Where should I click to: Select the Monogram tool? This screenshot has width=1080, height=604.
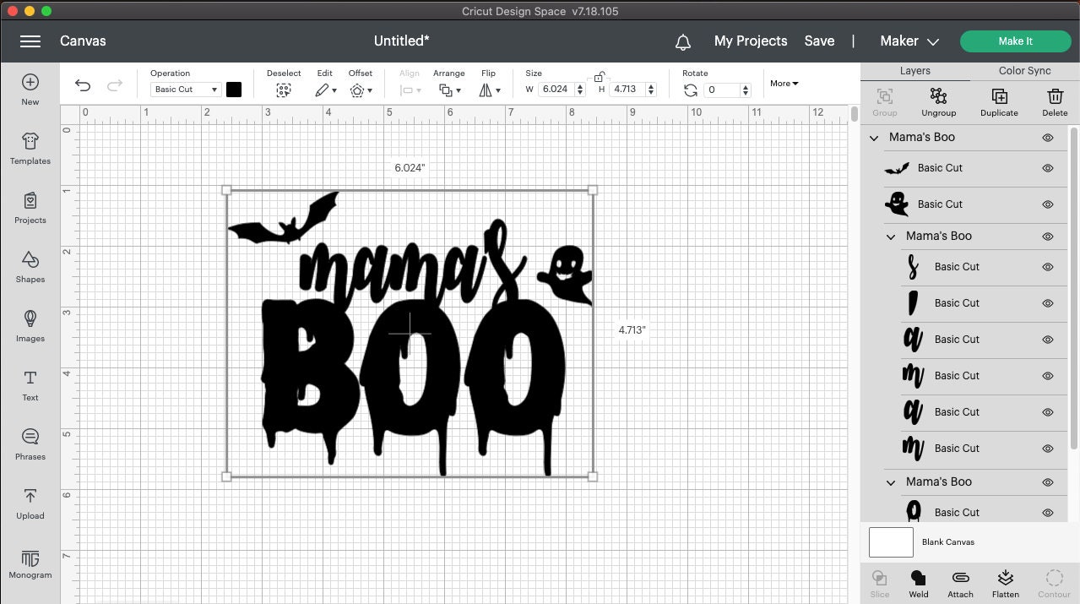[30, 563]
